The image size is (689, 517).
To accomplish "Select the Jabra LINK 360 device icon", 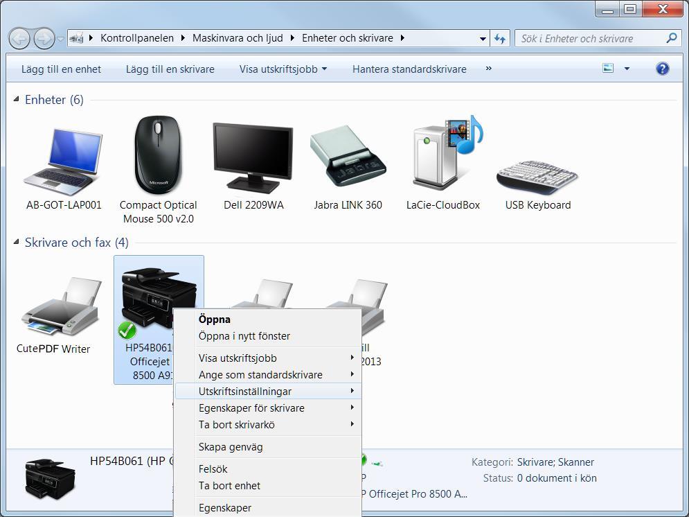I will [348, 156].
